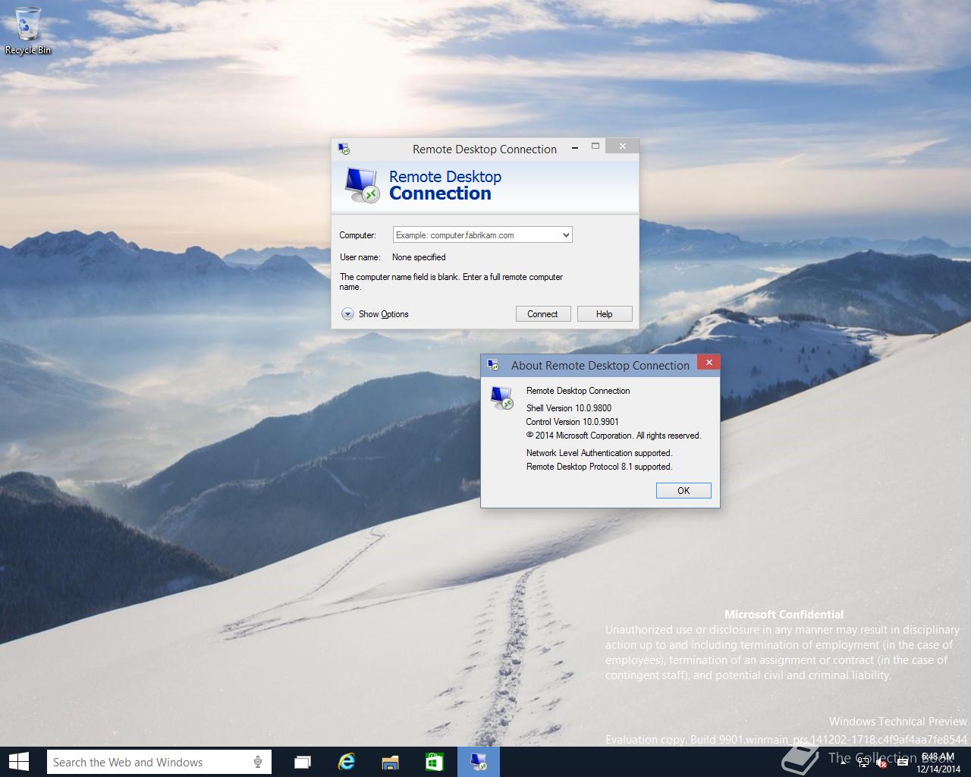Open Task View from the taskbar

(x=303, y=762)
